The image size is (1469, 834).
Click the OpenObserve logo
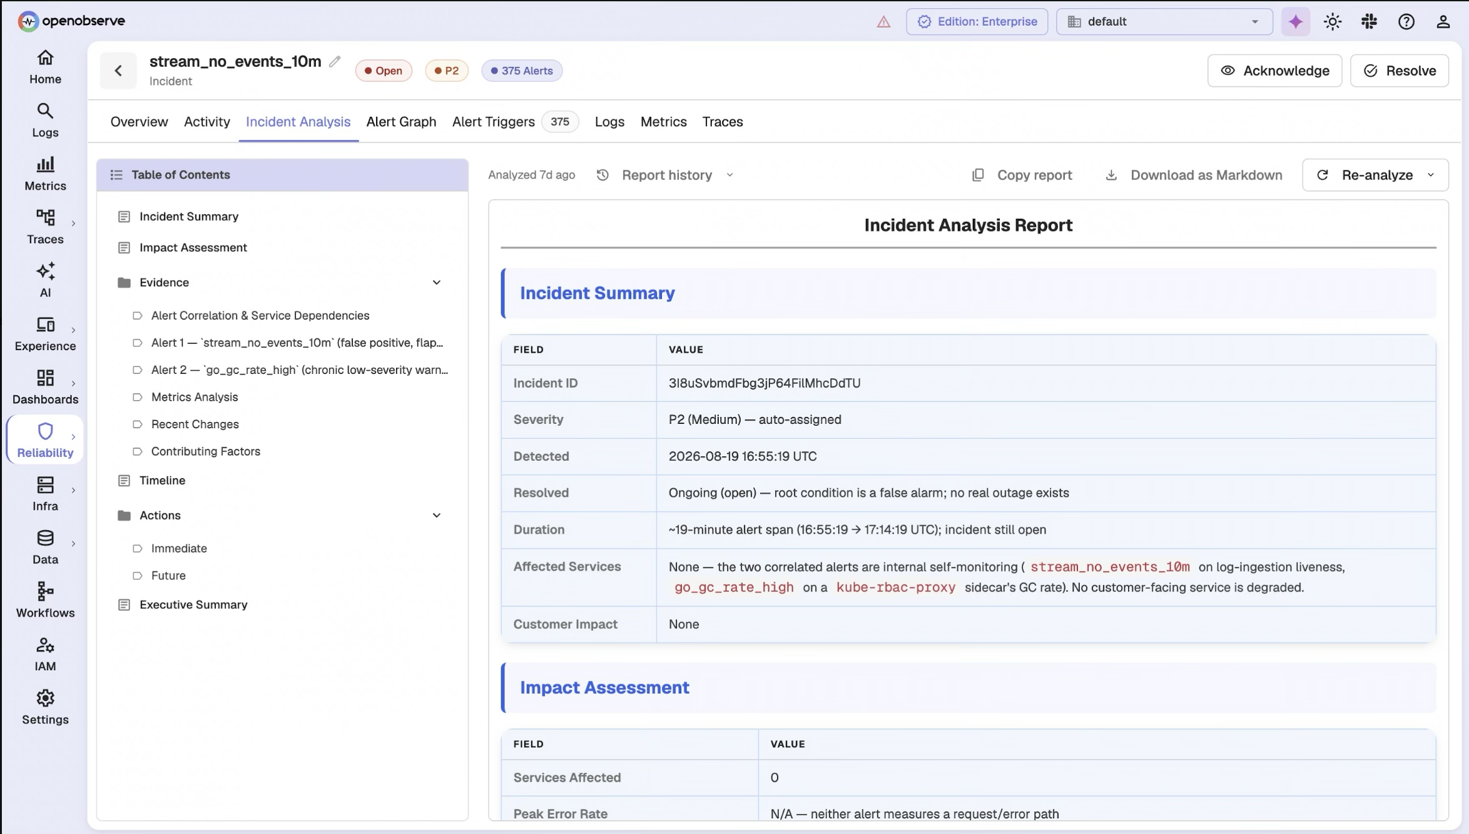point(71,21)
